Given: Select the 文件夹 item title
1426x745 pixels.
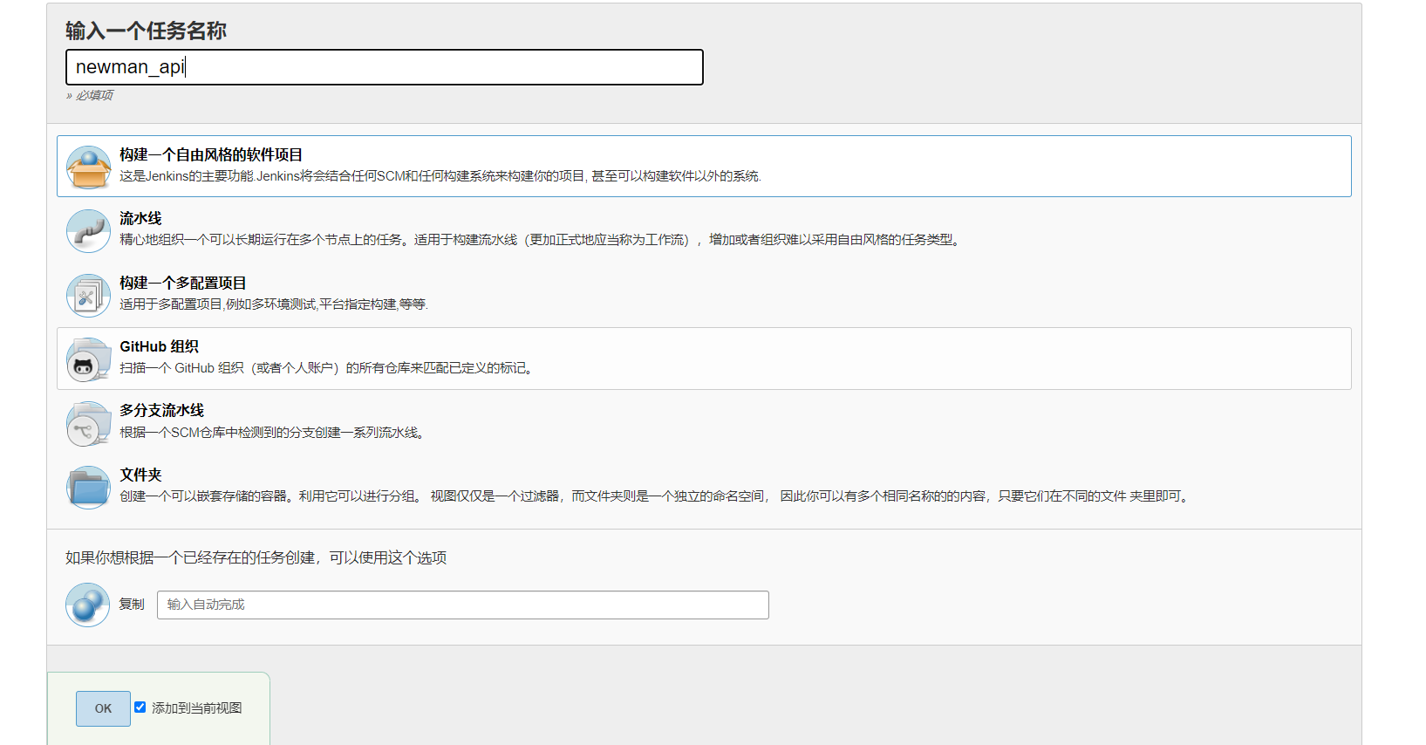Looking at the screenshot, I should [140, 475].
